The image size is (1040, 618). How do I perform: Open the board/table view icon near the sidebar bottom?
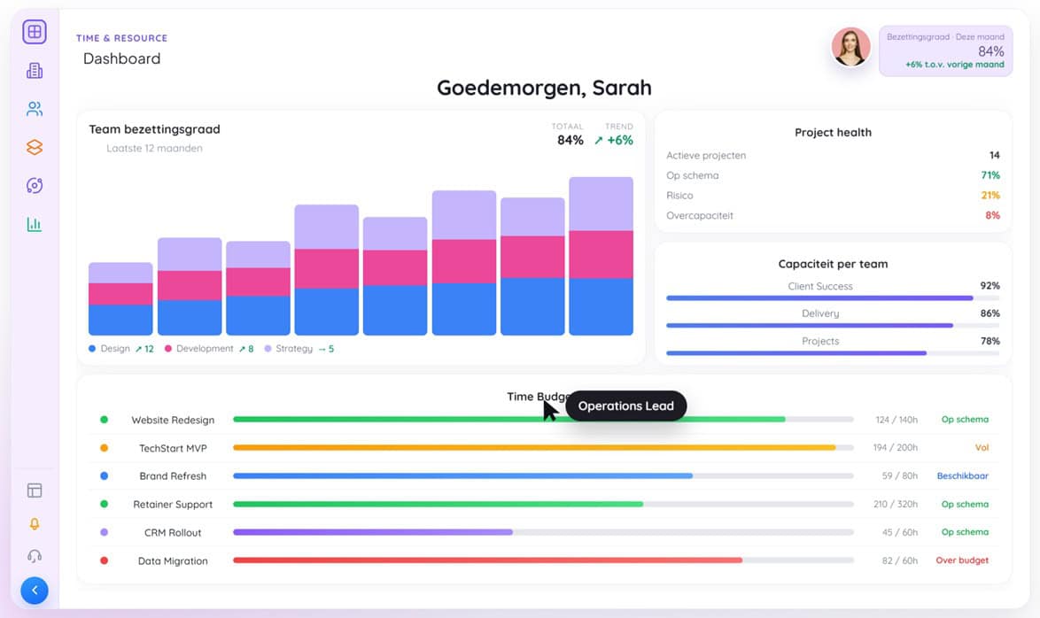(34, 490)
